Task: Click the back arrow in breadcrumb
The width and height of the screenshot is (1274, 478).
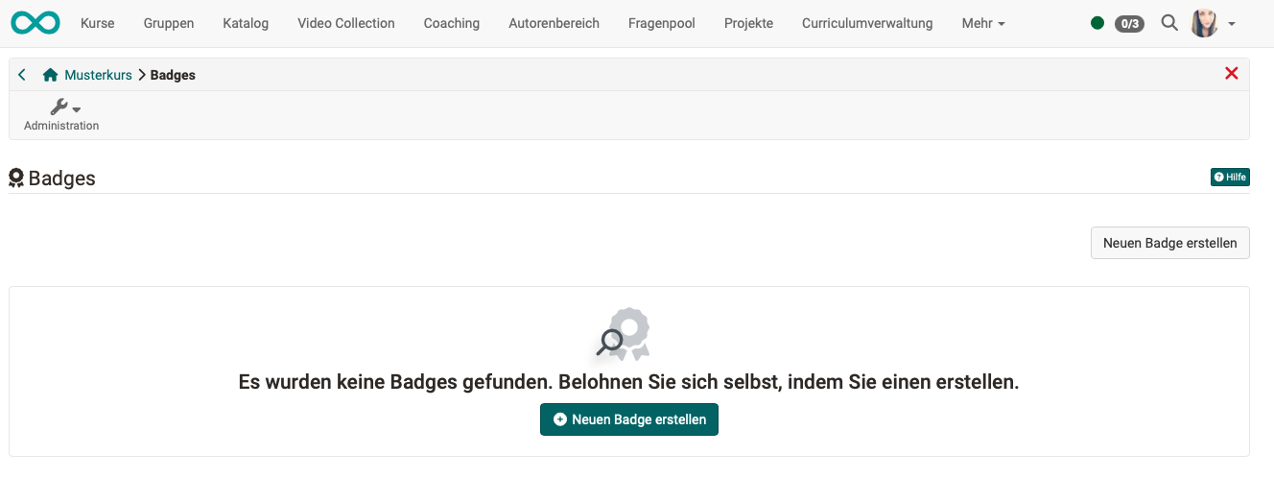Action: click(x=22, y=75)
